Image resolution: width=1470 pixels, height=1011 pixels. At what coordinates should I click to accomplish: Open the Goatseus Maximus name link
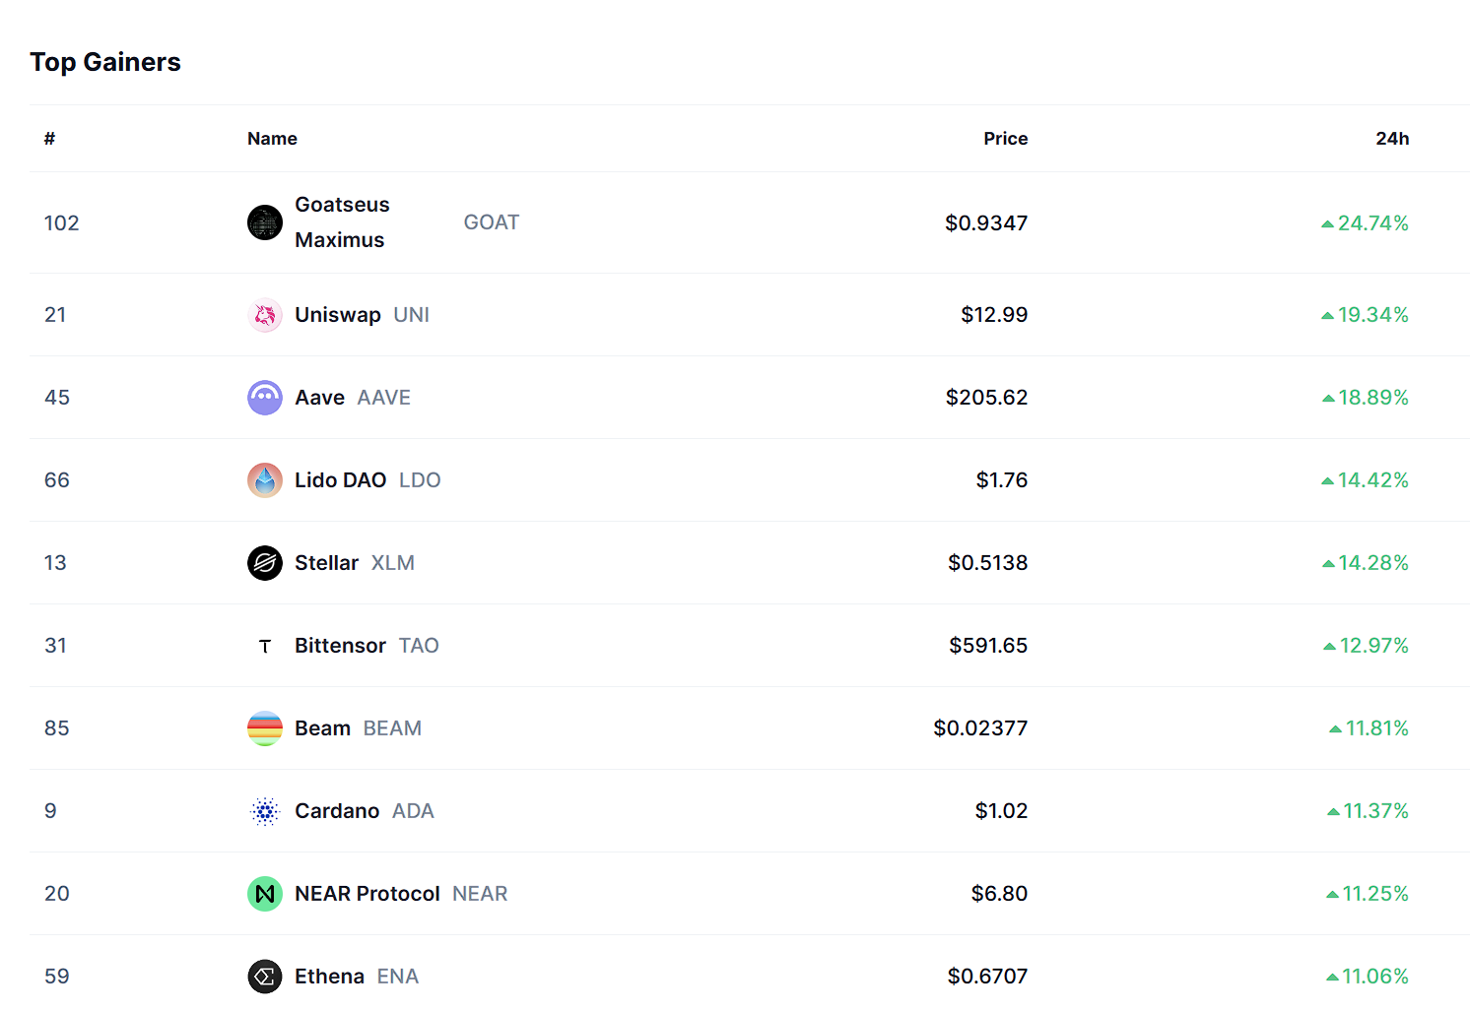pos(342,222)
